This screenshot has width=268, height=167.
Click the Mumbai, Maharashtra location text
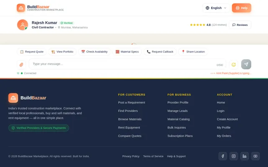pyautogui.click(x=74, y=28)
